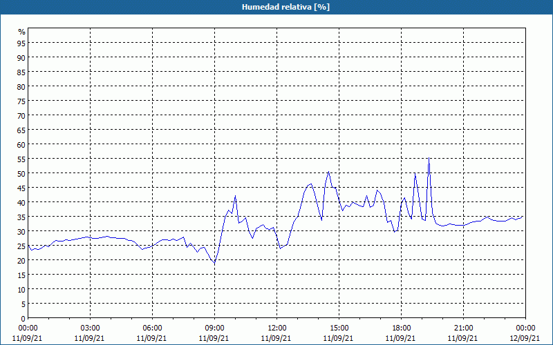The width and height of the screenshot is (553, 345).
Task: Pick the 21:00 x-axis label
Action: tap(463, 328)
